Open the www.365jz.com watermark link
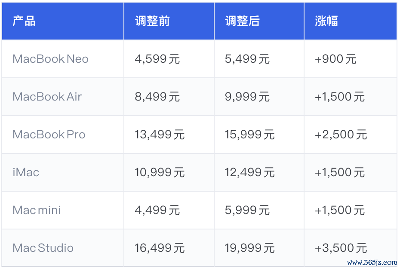 [372, 263]
